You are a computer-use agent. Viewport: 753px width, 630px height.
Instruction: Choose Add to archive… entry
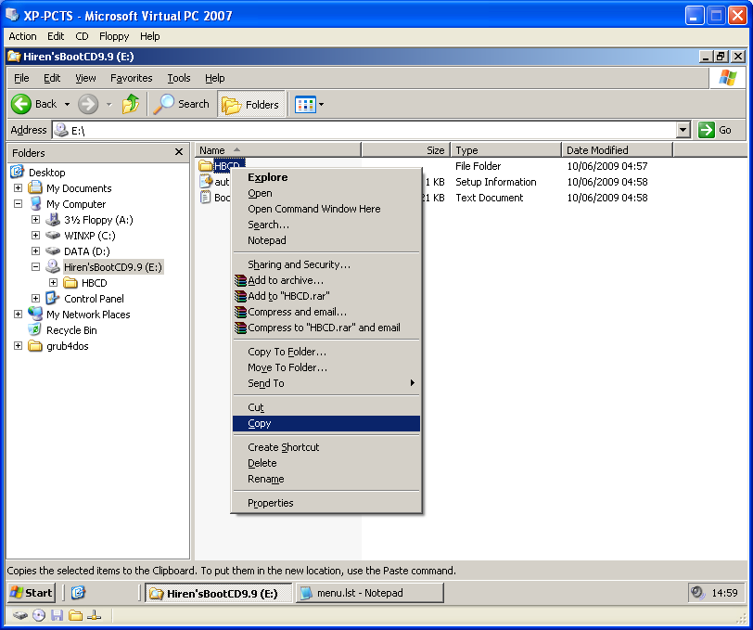[x=326, y=280]
